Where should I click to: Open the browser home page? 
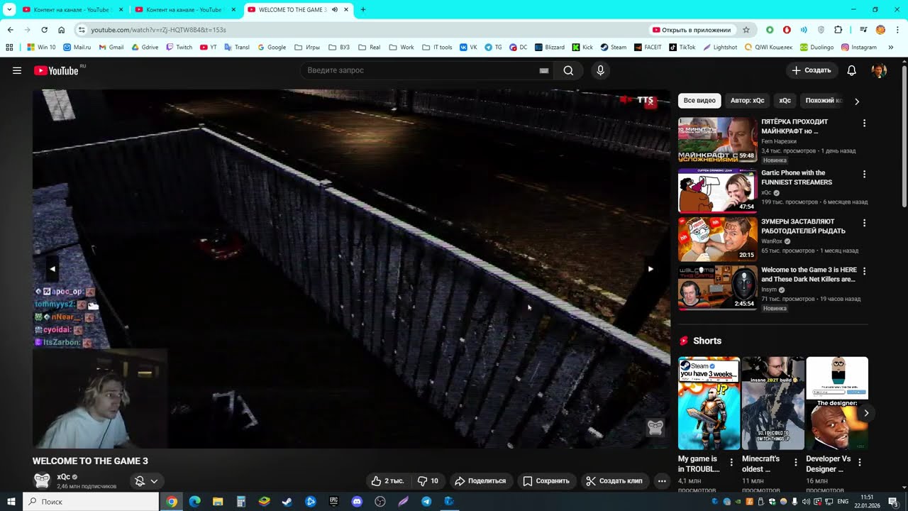click(61, 30)
